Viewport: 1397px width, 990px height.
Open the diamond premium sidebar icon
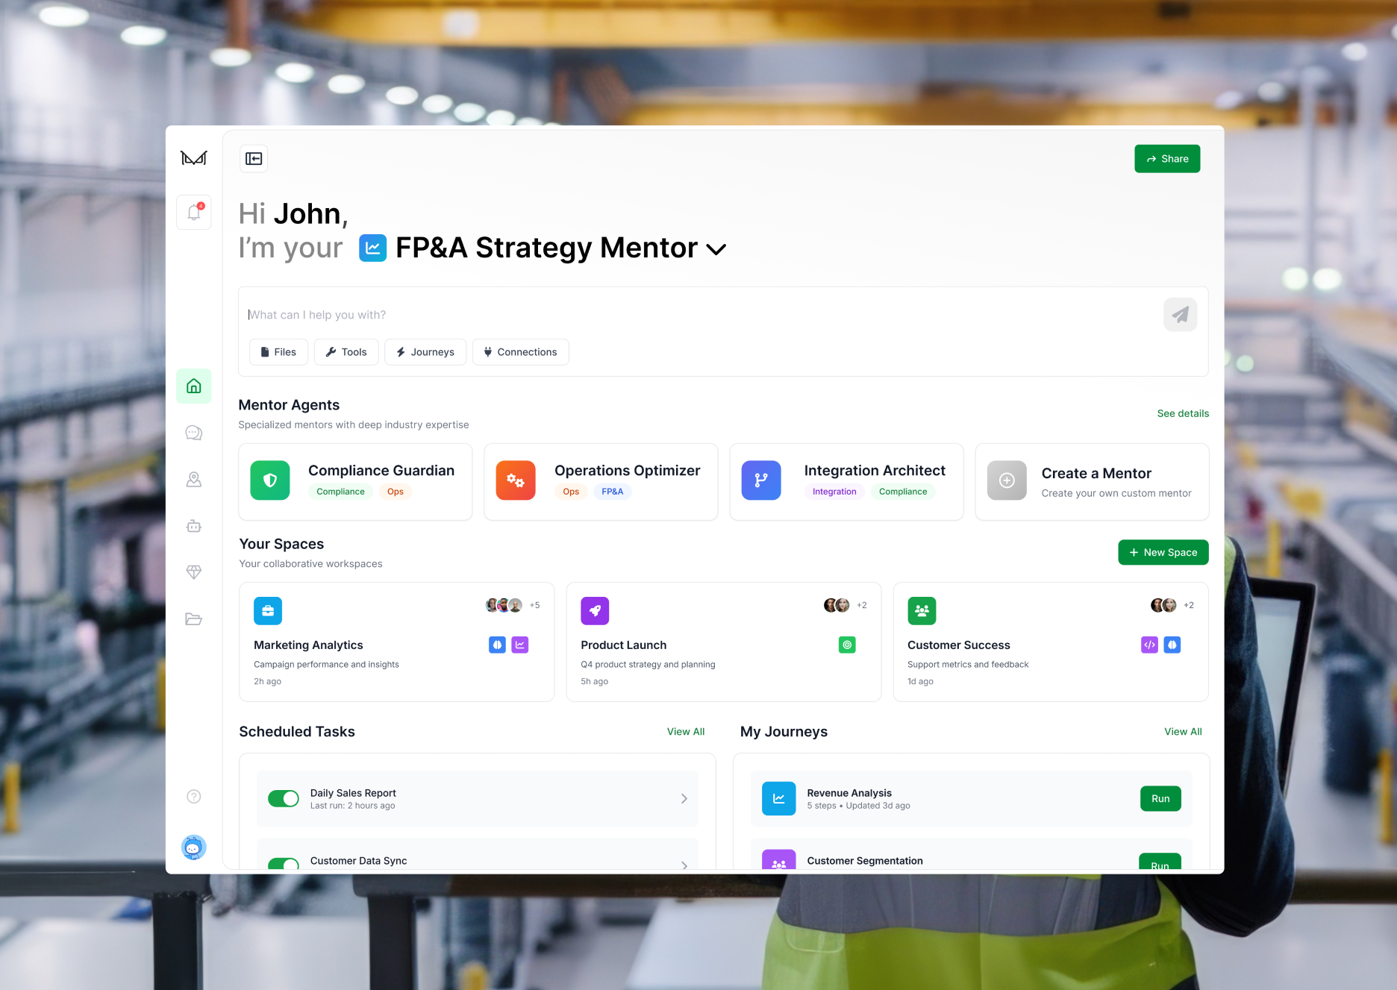coord(193,572)
